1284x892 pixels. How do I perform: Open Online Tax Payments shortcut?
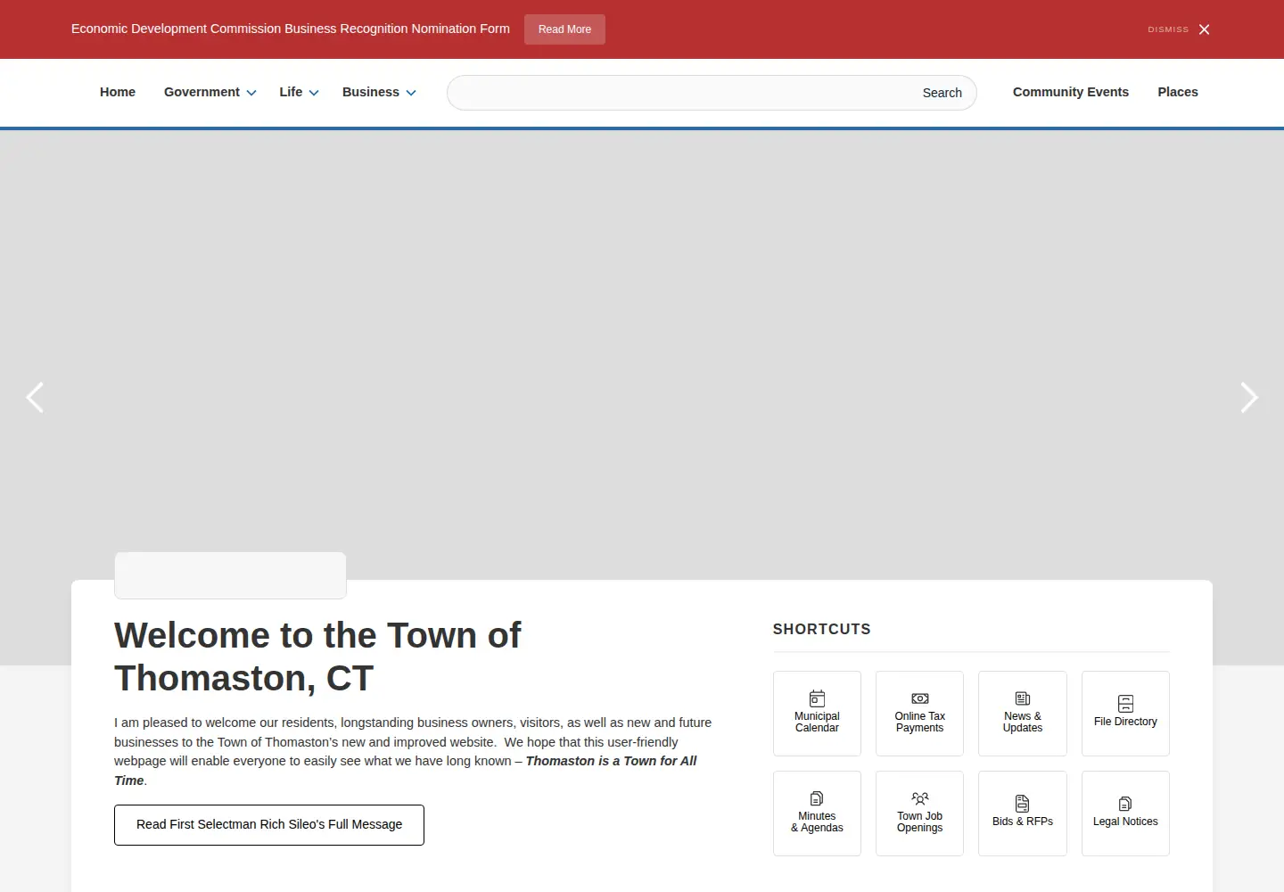click(919, 714)
